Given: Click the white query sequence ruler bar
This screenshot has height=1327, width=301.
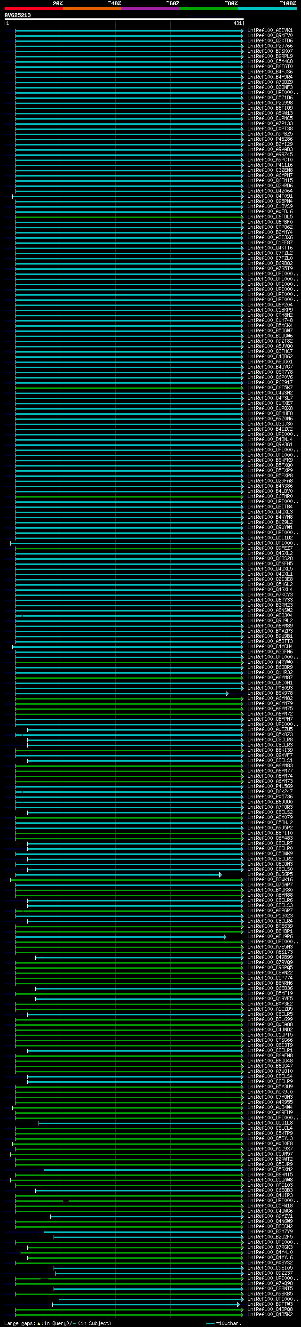Looking at the screenshot, I should tap(124, 19).
